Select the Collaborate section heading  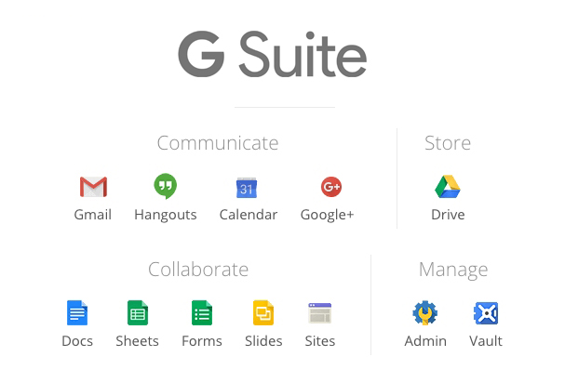click(198, 270)
